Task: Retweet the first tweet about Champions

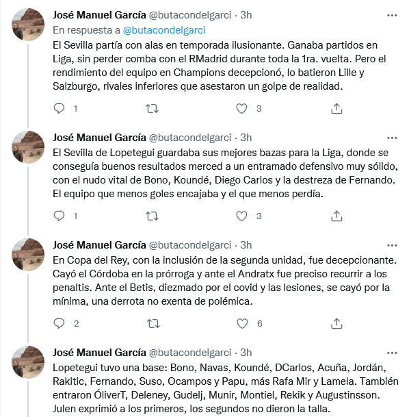Action: coord(153,108)
